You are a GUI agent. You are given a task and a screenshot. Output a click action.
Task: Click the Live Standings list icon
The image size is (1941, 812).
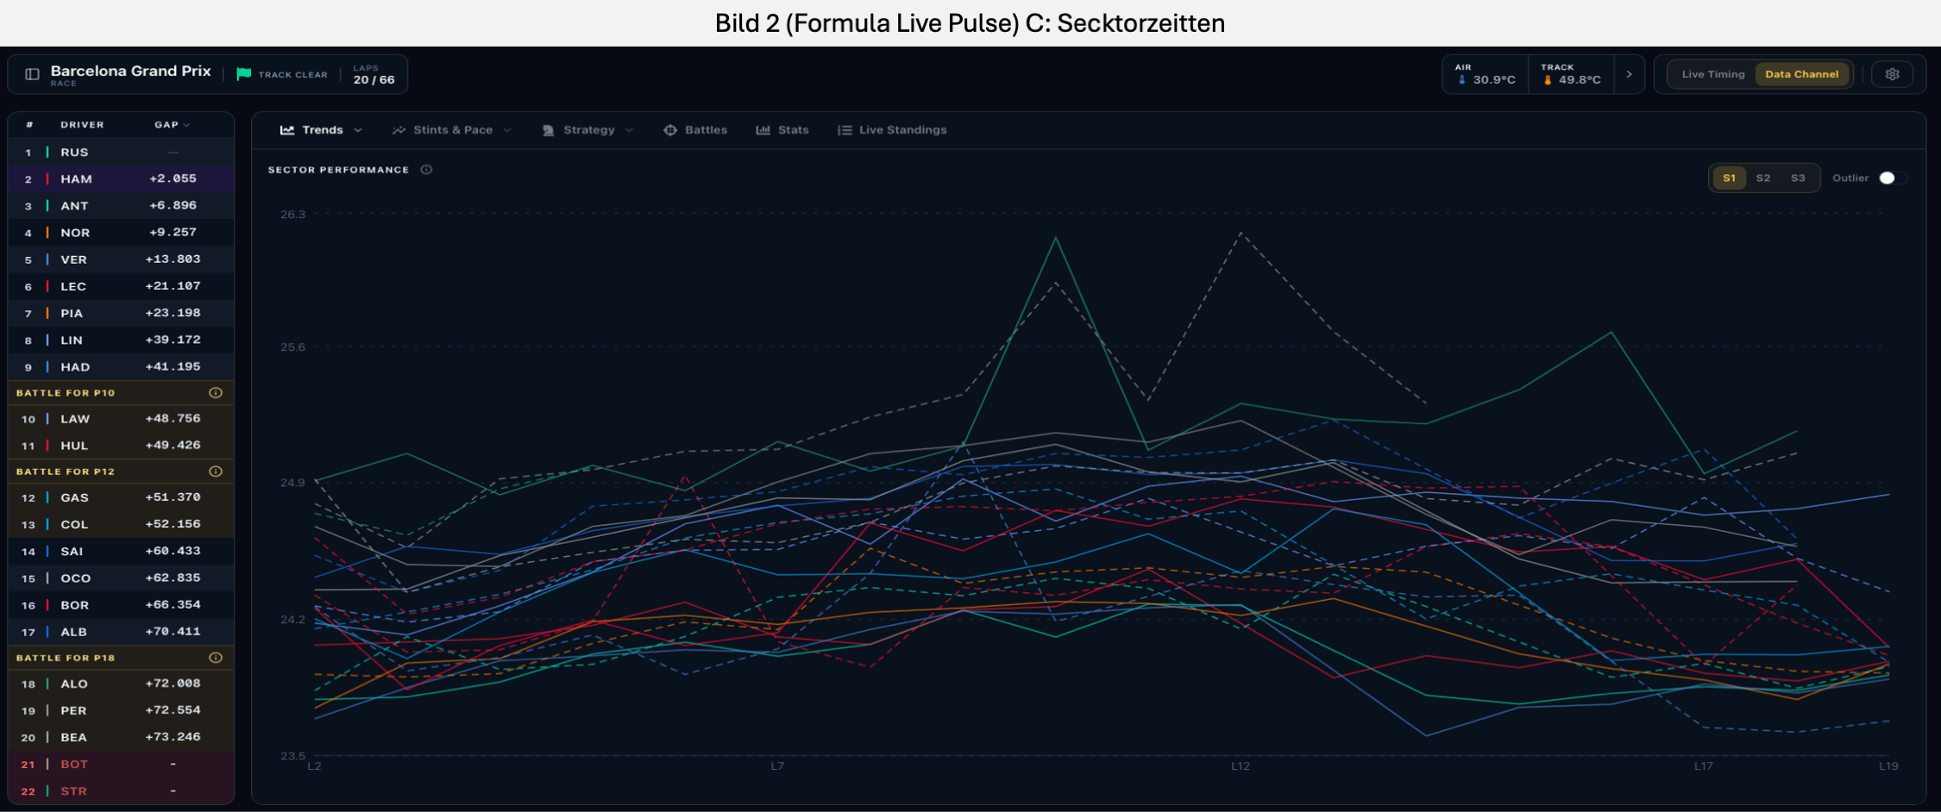pos(845,130)
